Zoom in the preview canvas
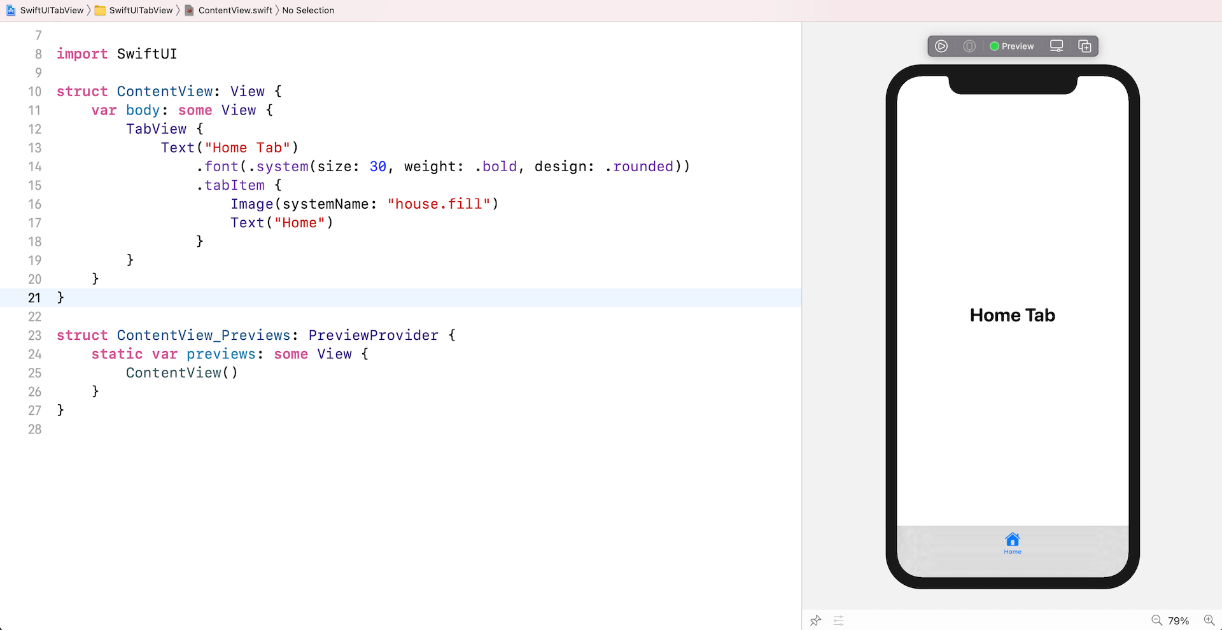1222x630 pixels. click(1209, 620)
